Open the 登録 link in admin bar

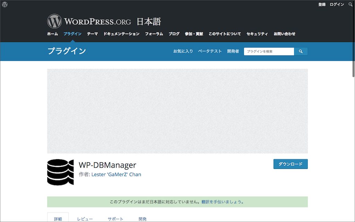322,4
